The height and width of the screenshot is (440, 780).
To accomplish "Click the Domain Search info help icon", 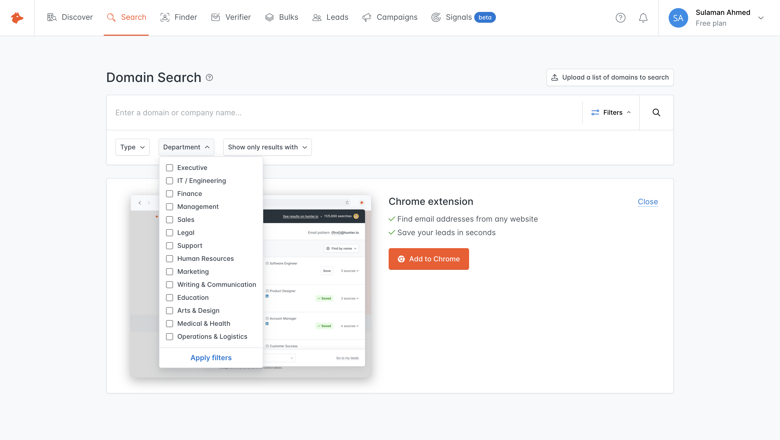I will click(x=209, y=77).
